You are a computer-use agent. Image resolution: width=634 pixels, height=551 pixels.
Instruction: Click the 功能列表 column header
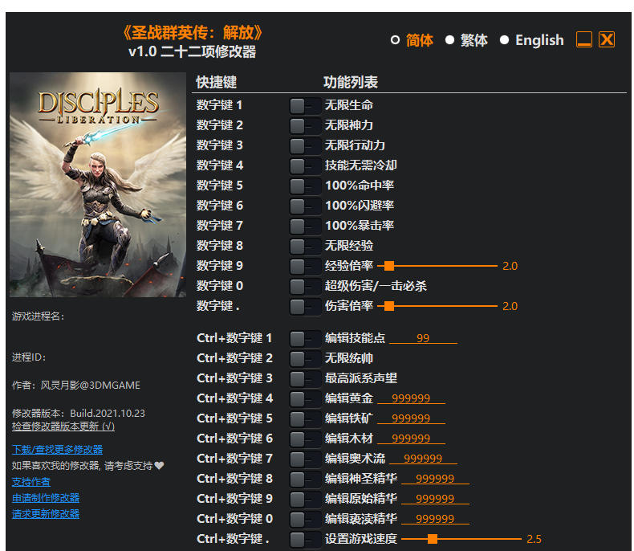pyautogui.click(x=351, y=82)
